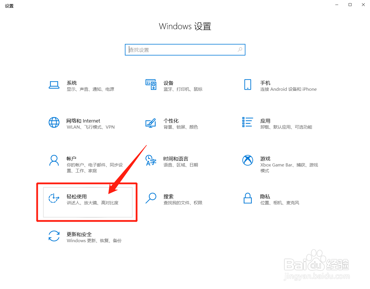Open 轻松使用 (Ease of Access) icon
This screenshot has width=370, height=289.
[x=54, y=198]
